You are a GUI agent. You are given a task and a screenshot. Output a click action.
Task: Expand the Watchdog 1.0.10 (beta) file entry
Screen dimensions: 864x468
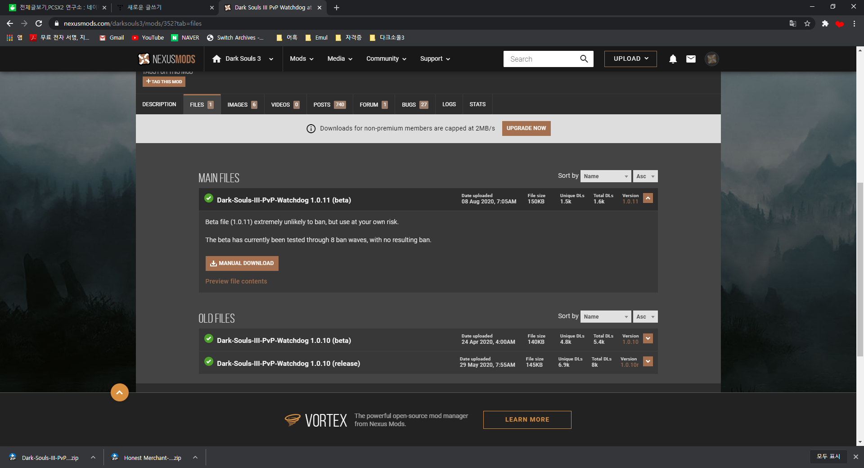click(x=648, y=338)
